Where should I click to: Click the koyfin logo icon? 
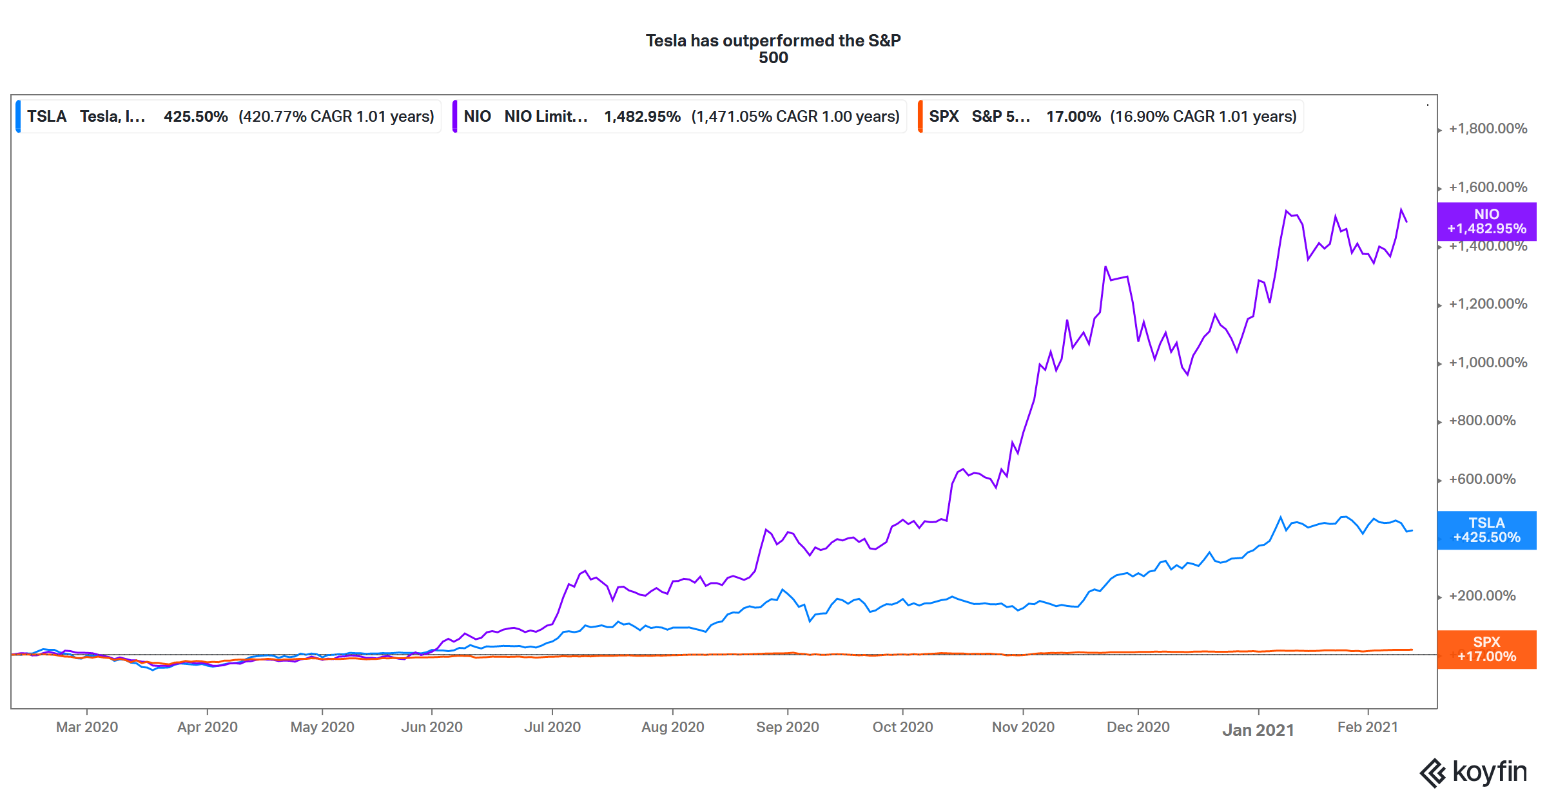1433,773
